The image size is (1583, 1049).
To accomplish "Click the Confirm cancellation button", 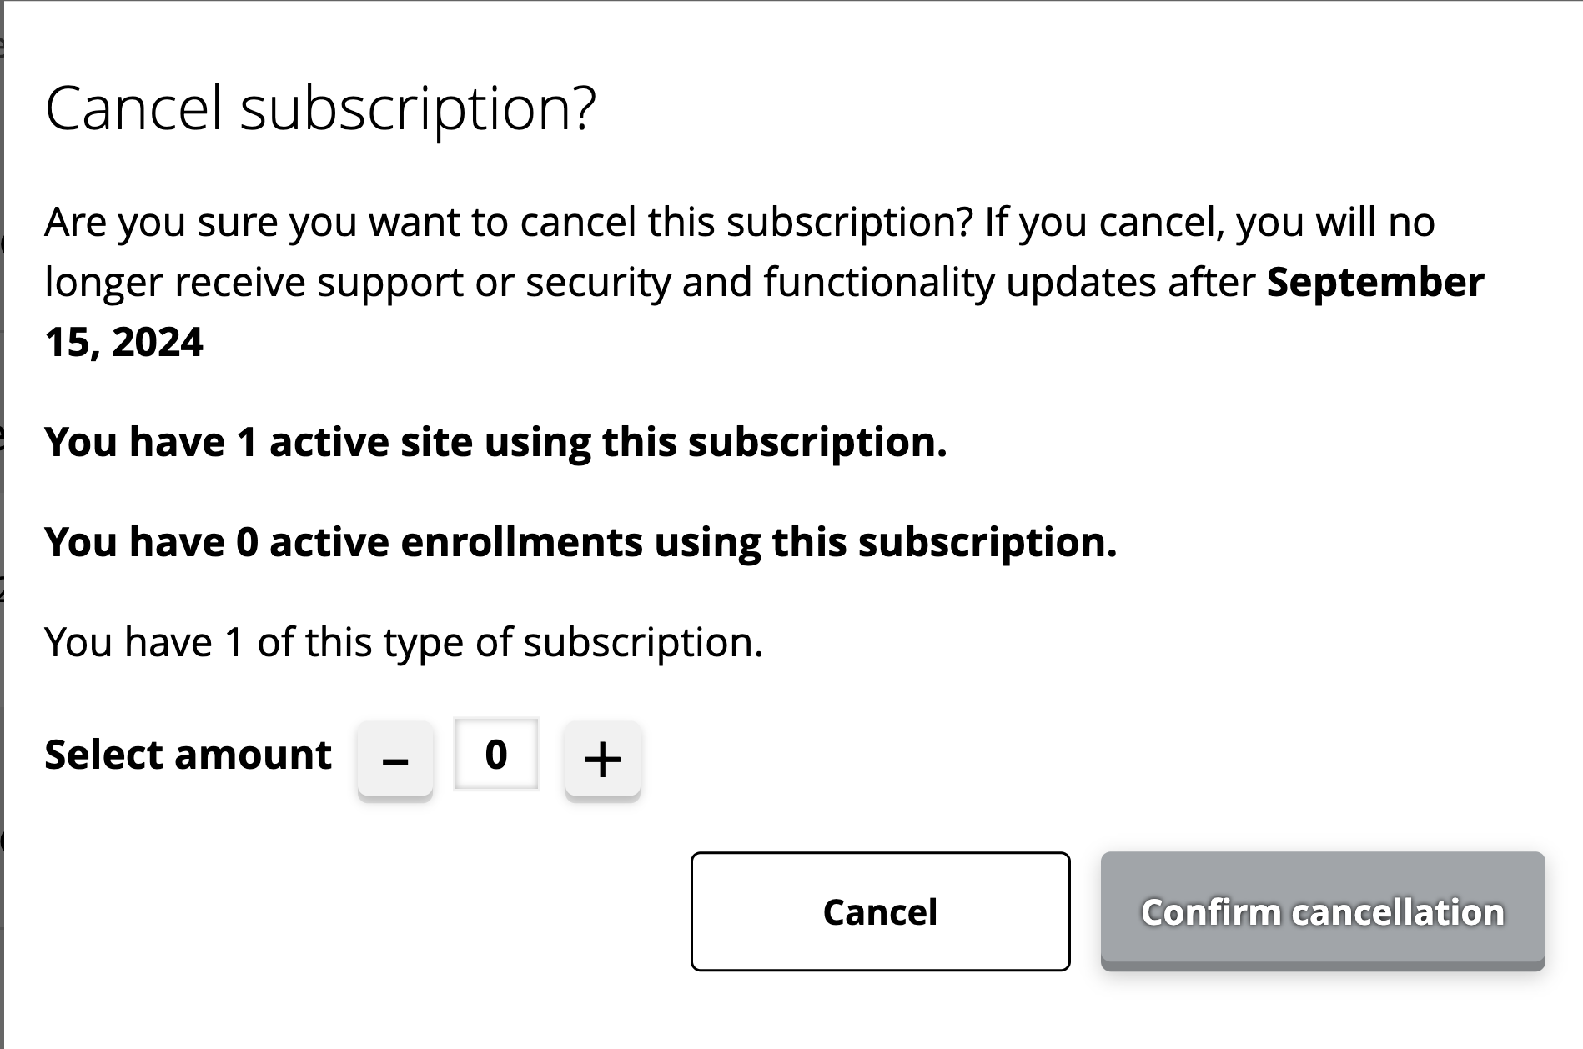I will (x=1322, y=911).
